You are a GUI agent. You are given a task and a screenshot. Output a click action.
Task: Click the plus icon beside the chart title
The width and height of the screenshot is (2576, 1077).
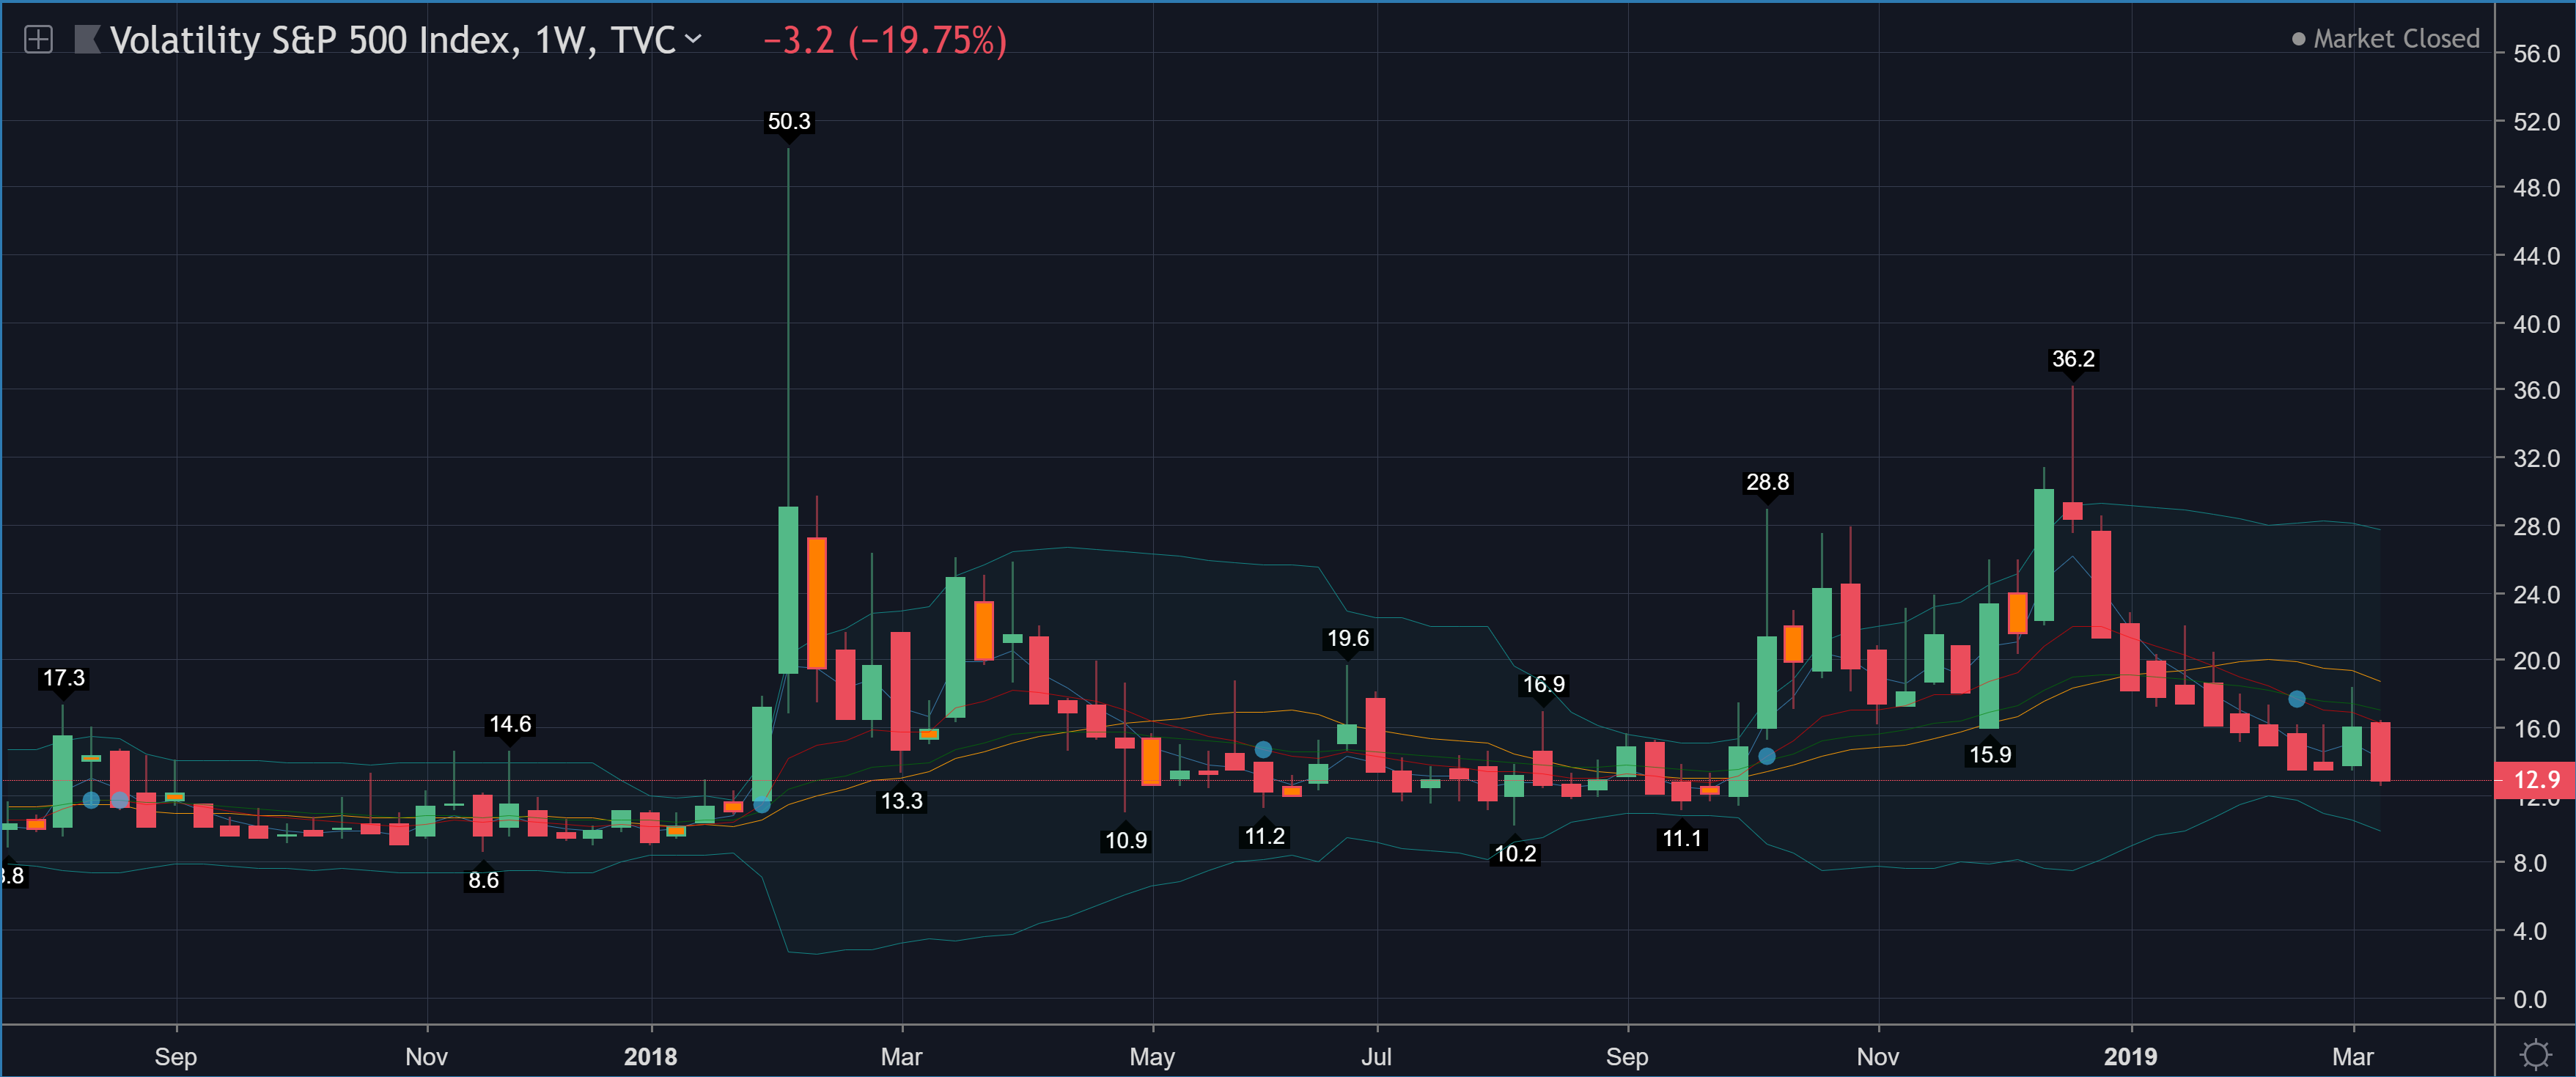pyautogui.click(x=38, y=40)
